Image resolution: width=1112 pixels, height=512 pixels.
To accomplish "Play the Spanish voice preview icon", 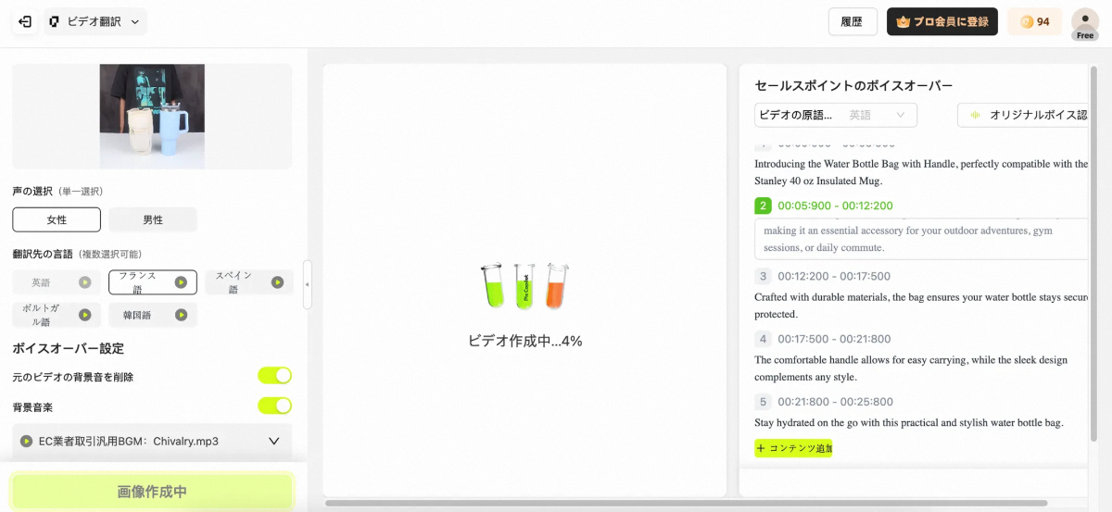I will coord(277,282).
